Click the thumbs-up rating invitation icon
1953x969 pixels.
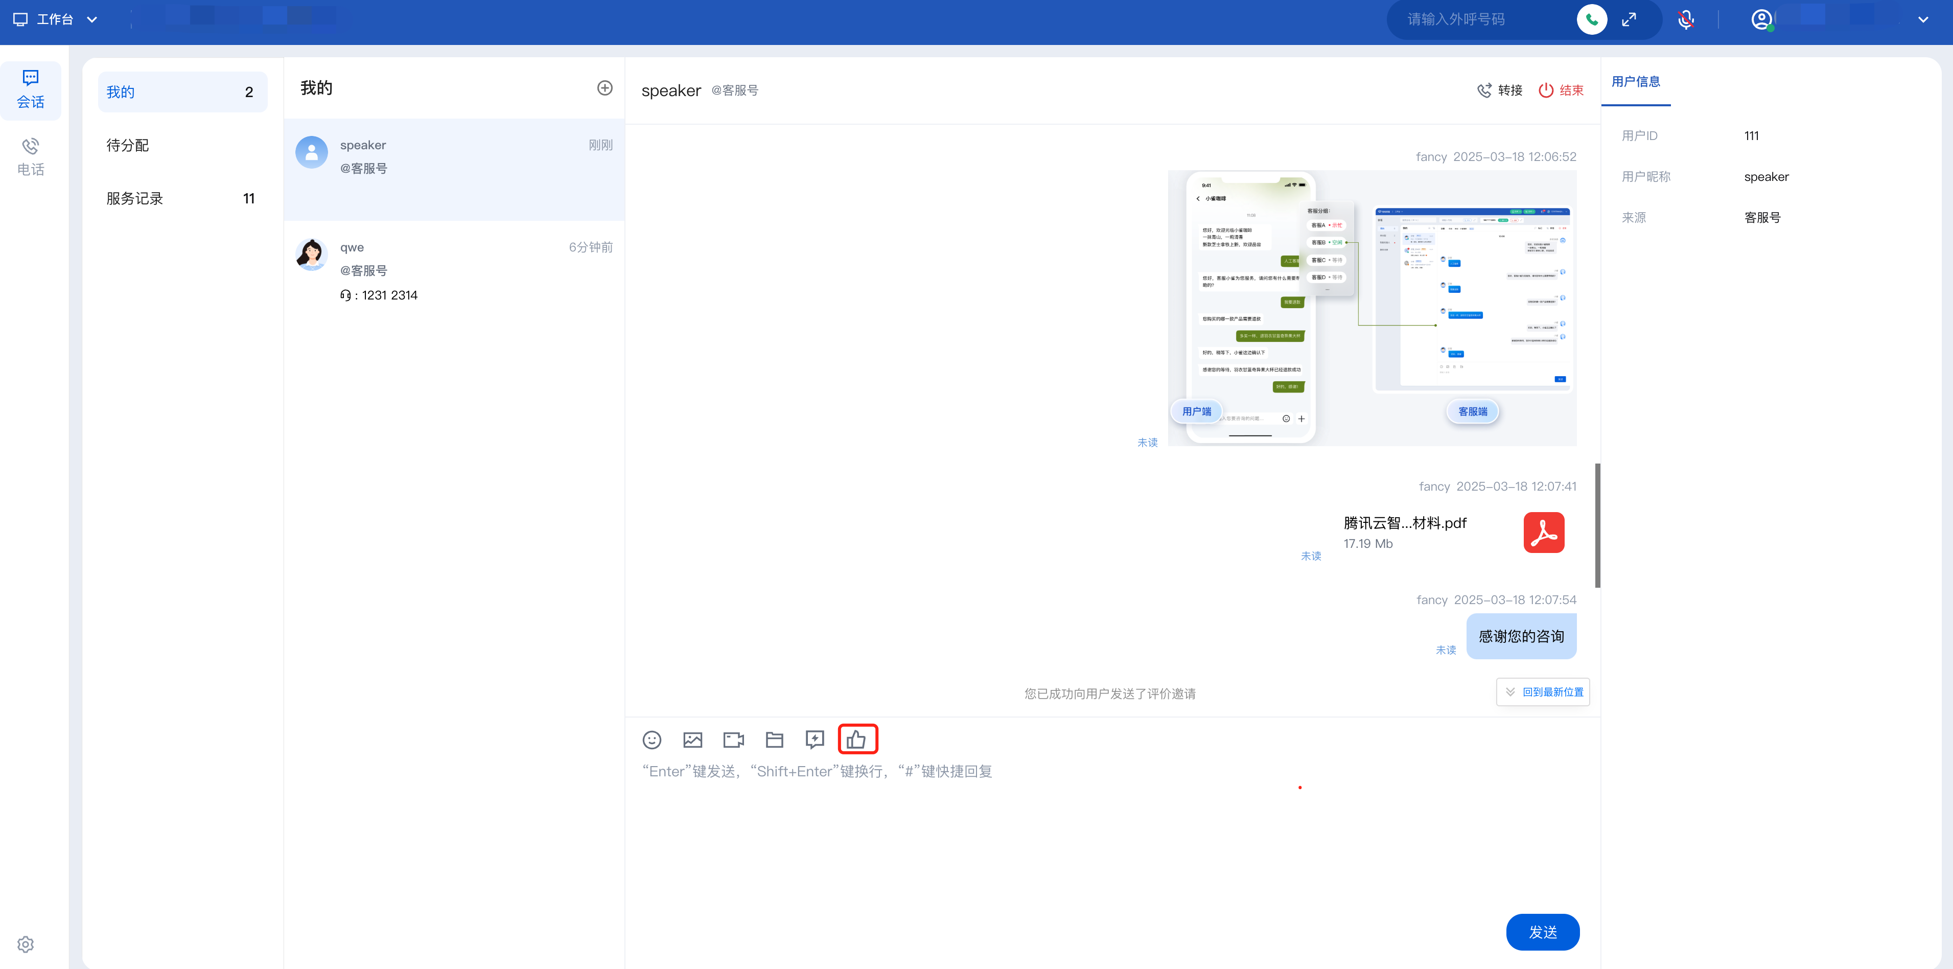857,739
